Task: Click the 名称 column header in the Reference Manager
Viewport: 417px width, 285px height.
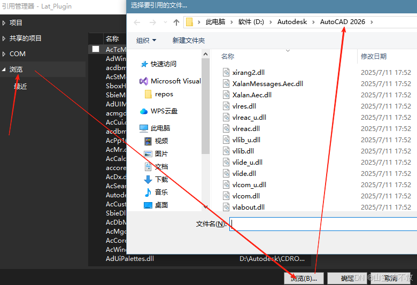Action: click(112, 39)
